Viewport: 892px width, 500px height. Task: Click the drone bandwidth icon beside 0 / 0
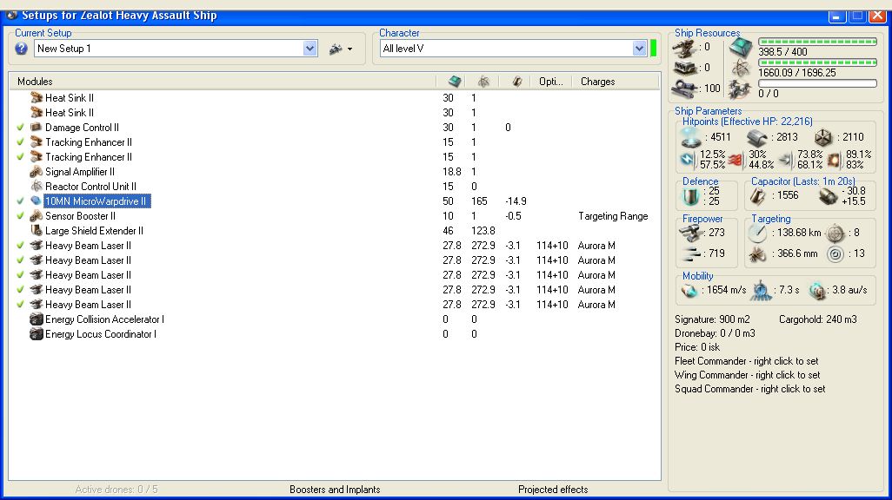(x=741, y=89)
